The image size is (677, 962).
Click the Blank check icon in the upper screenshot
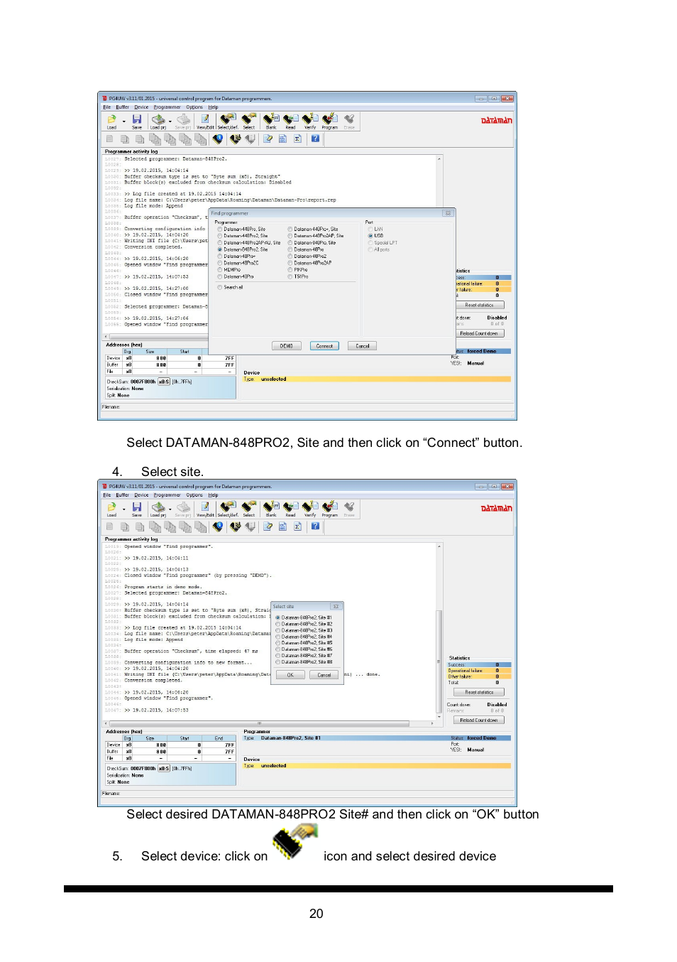(271, 121)
